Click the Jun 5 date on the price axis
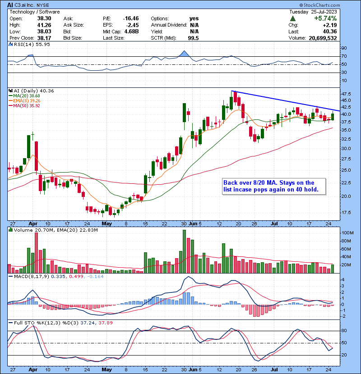Viewport: 361px width, 374px height. coord(195,224)
